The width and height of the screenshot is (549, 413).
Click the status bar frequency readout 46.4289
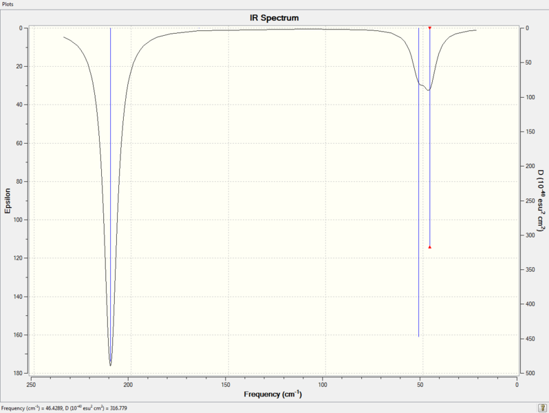click(x=63, y=408)
